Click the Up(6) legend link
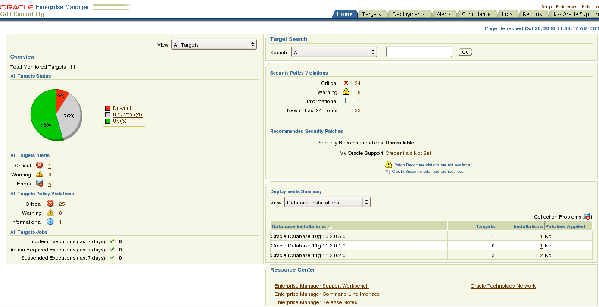 pos(120,121)
